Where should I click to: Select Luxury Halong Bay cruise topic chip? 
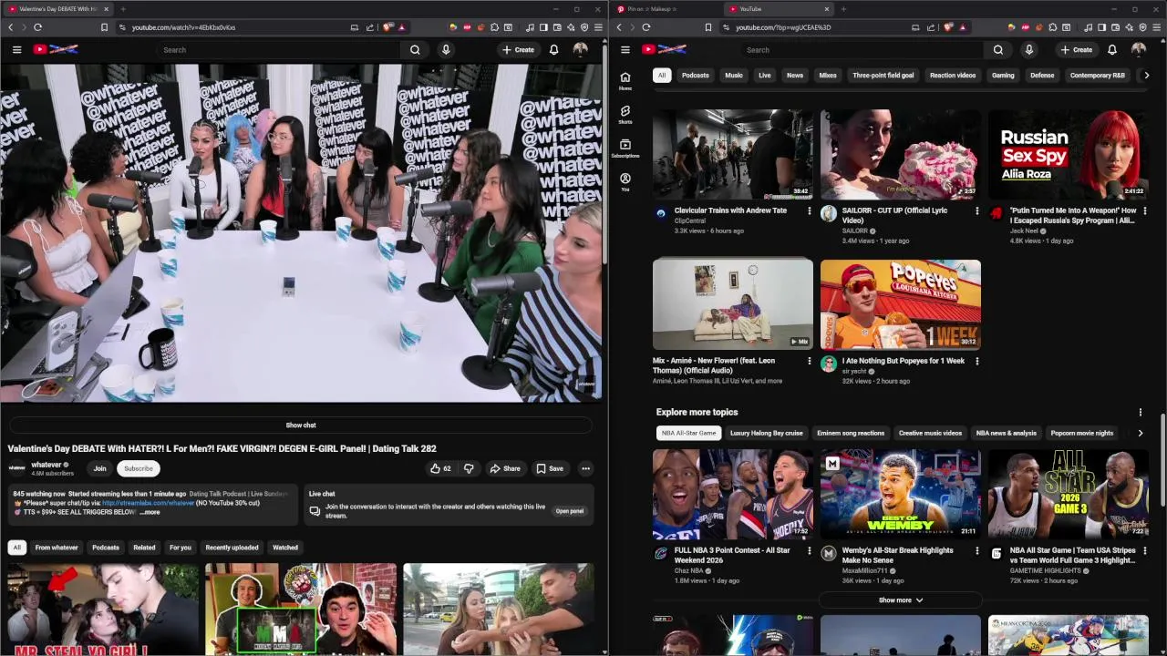(x=766, y=433)
